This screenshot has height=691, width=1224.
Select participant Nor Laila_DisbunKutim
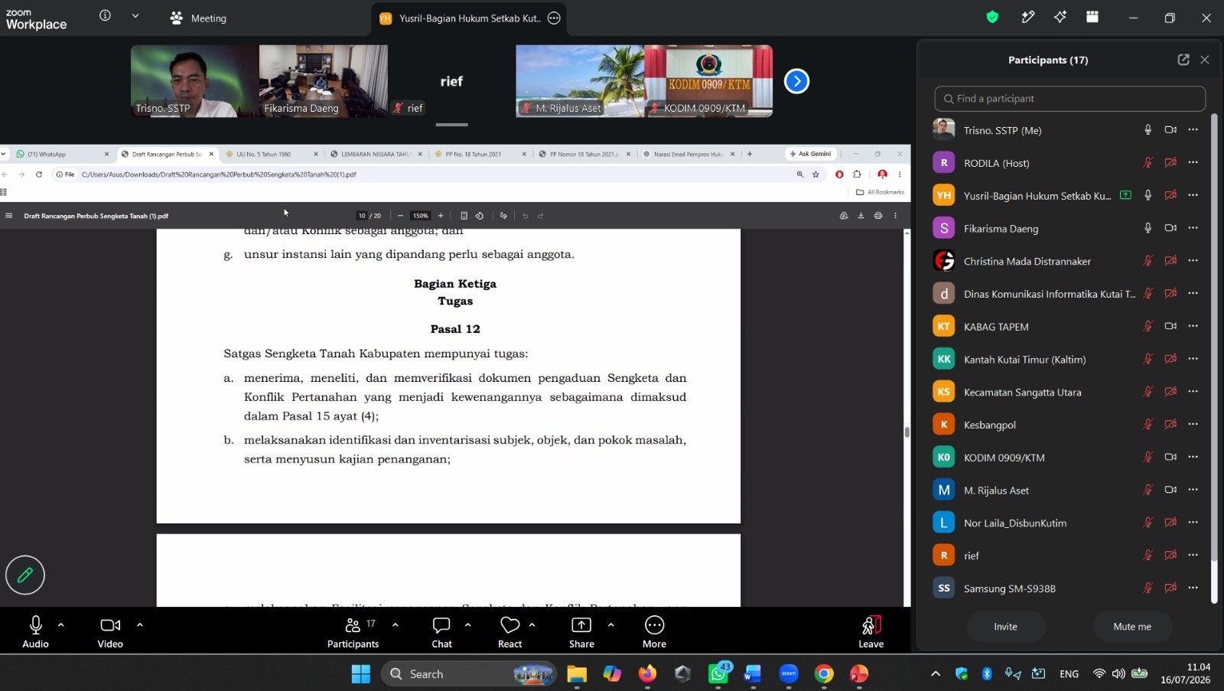(x=1015, y=523)
